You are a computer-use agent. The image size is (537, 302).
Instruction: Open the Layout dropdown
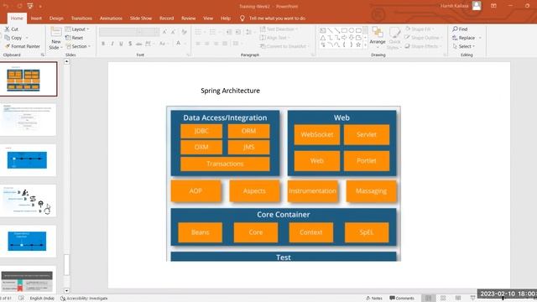77,29
